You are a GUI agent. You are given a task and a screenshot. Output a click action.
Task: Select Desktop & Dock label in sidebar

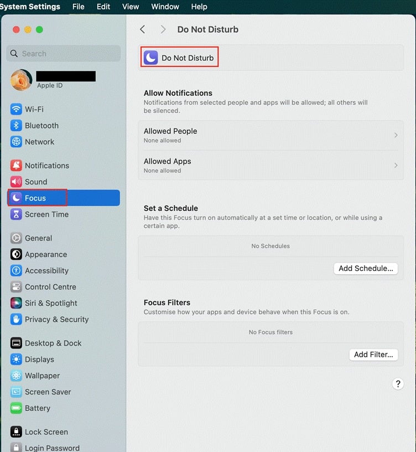pyautogui.click(x=53, y=343)
